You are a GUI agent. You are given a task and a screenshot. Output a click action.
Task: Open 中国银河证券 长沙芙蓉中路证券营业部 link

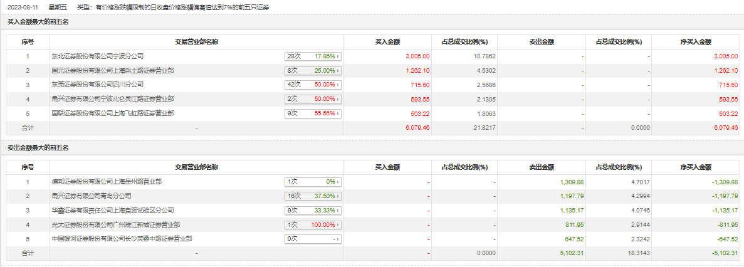122,239
